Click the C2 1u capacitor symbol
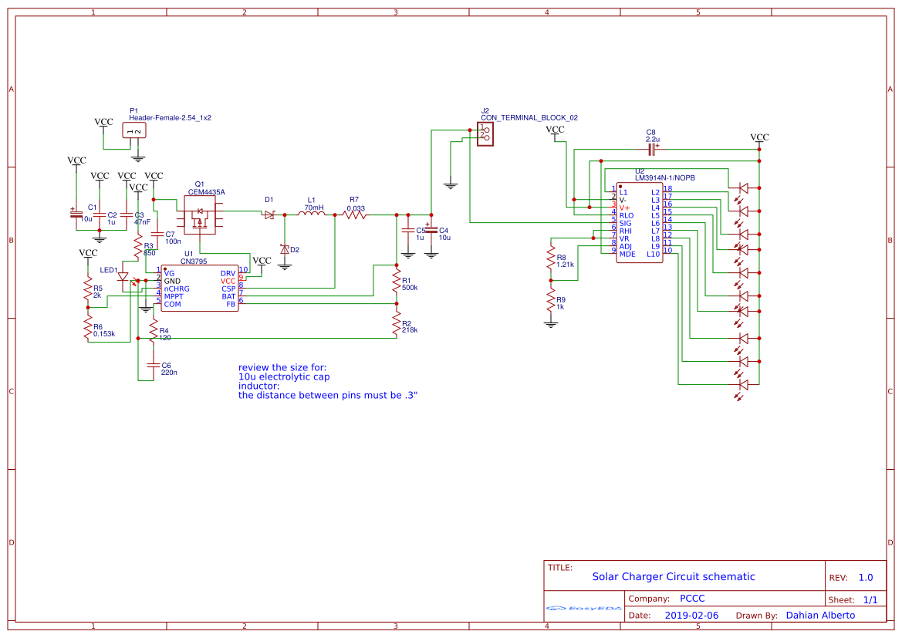This screenshot has height=638, width=902. (x=100, y=214)
